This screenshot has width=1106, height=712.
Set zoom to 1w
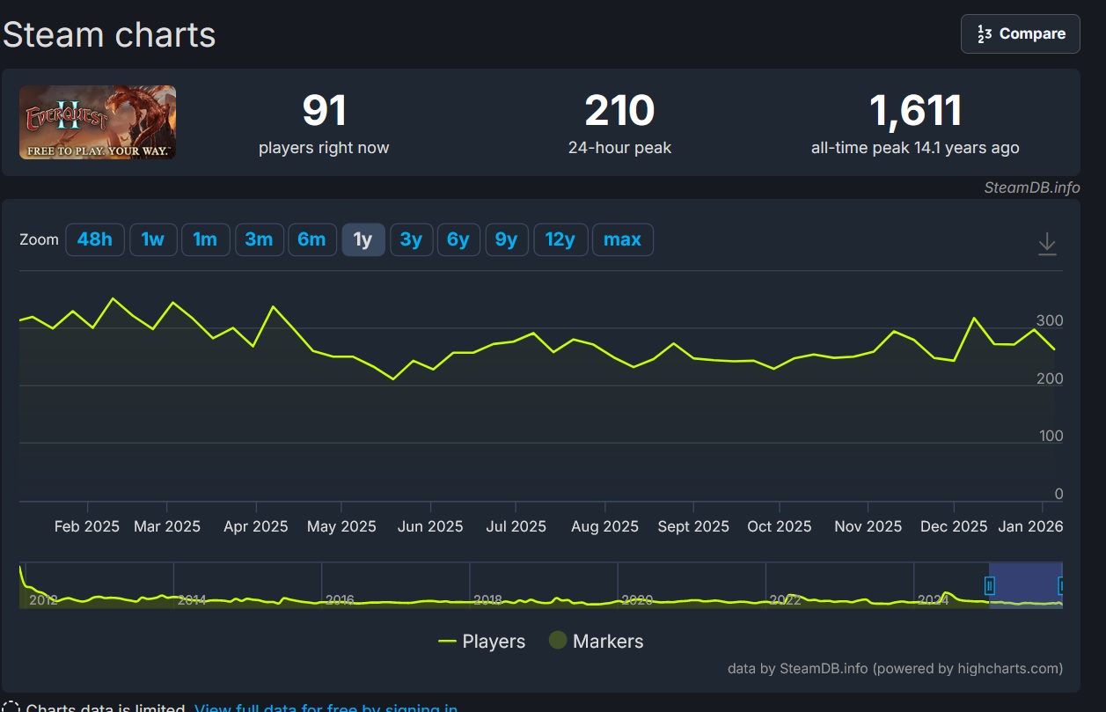(153, 239)
